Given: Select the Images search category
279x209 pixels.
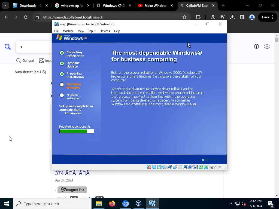Looking at the screenshot, I should click(x=46, y=61).
